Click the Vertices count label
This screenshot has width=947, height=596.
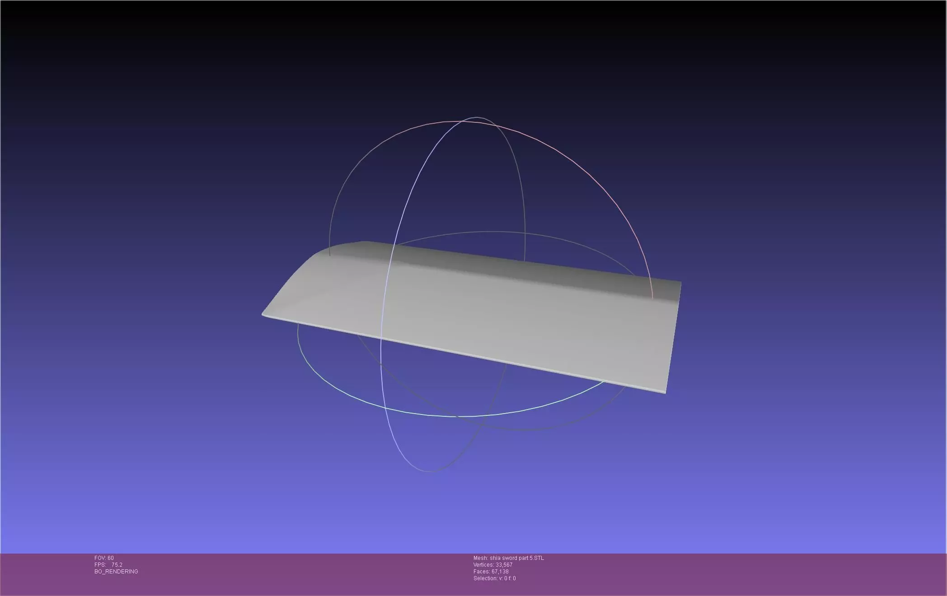[x=492, y=565]
